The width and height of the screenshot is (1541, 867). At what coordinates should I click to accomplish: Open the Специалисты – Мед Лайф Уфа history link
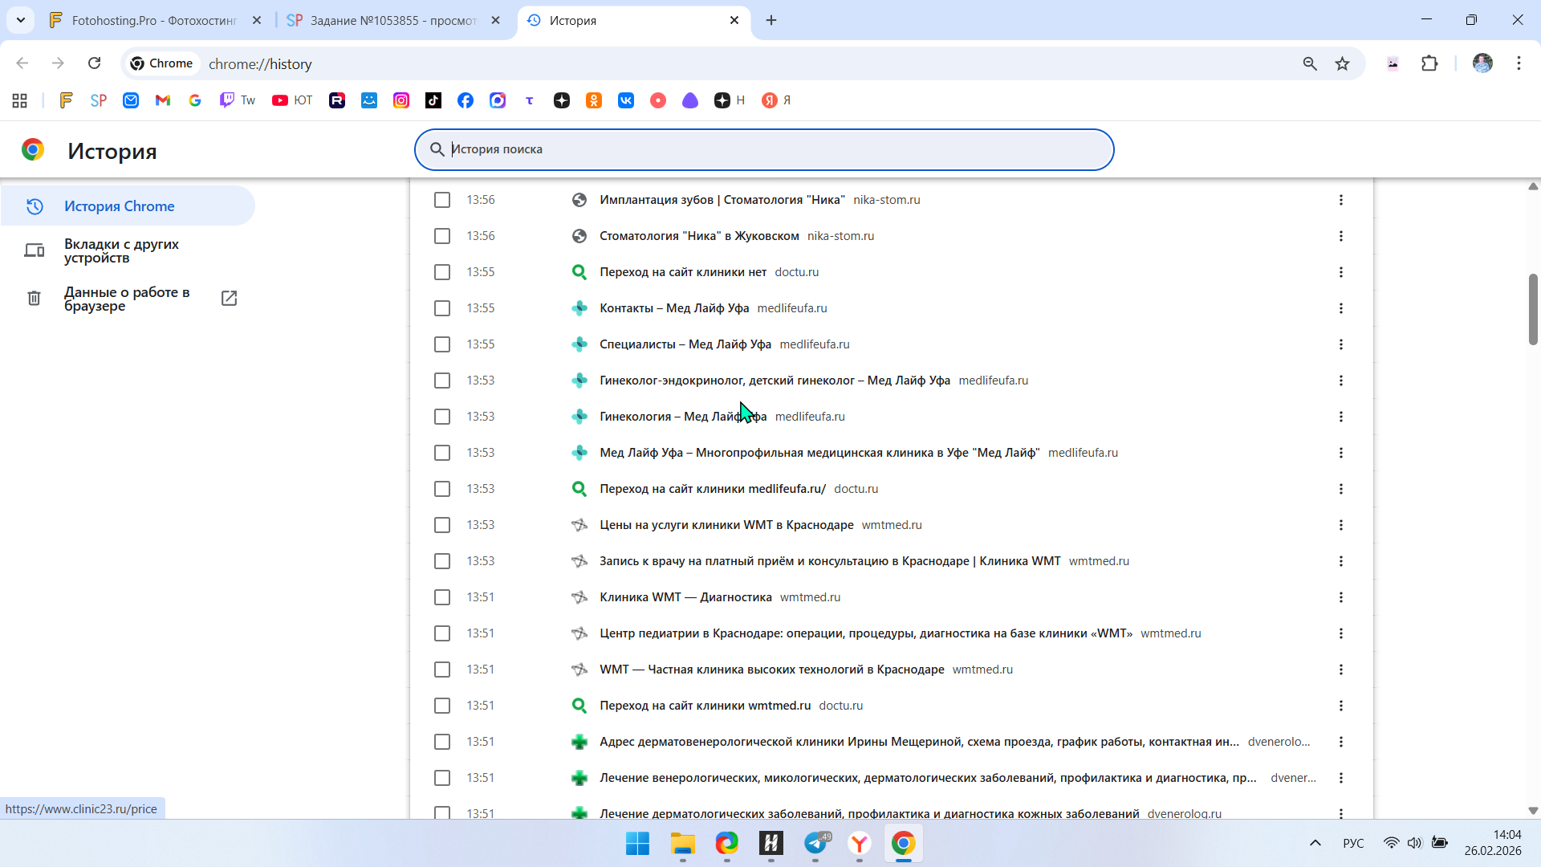pos(685,344)
